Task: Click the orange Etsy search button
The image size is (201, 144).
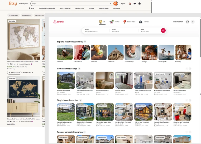Action: point(115,3)
